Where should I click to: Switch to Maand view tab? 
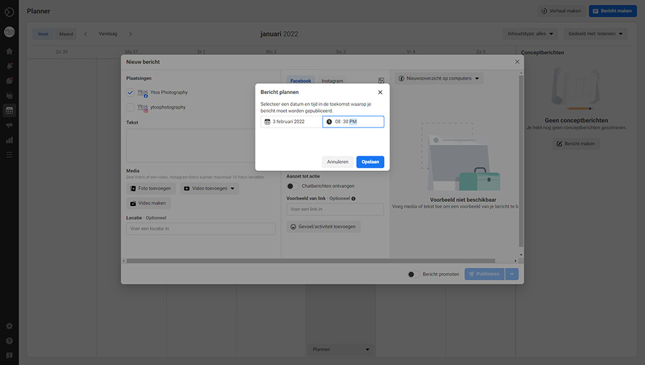pos(66,34)
